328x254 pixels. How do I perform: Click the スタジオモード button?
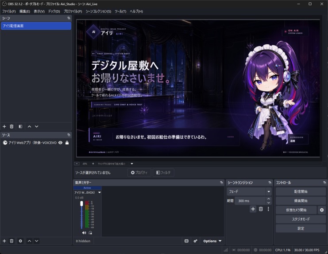coord(301,219)
